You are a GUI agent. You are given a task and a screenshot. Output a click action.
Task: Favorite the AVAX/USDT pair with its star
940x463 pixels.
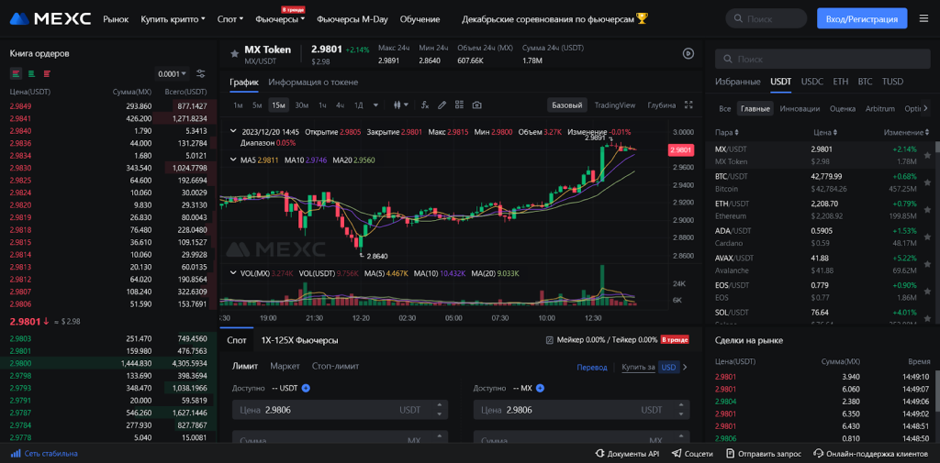927,264
